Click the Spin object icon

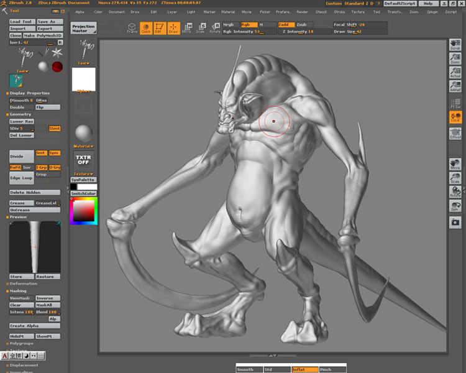tap(455, 206)
